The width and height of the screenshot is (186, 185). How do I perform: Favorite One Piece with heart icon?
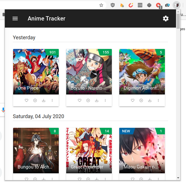pyautogui.click(x=27, y=100)
